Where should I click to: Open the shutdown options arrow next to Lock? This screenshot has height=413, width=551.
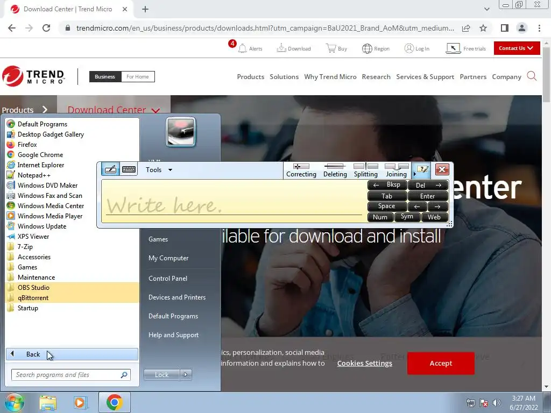pos(186,375)
